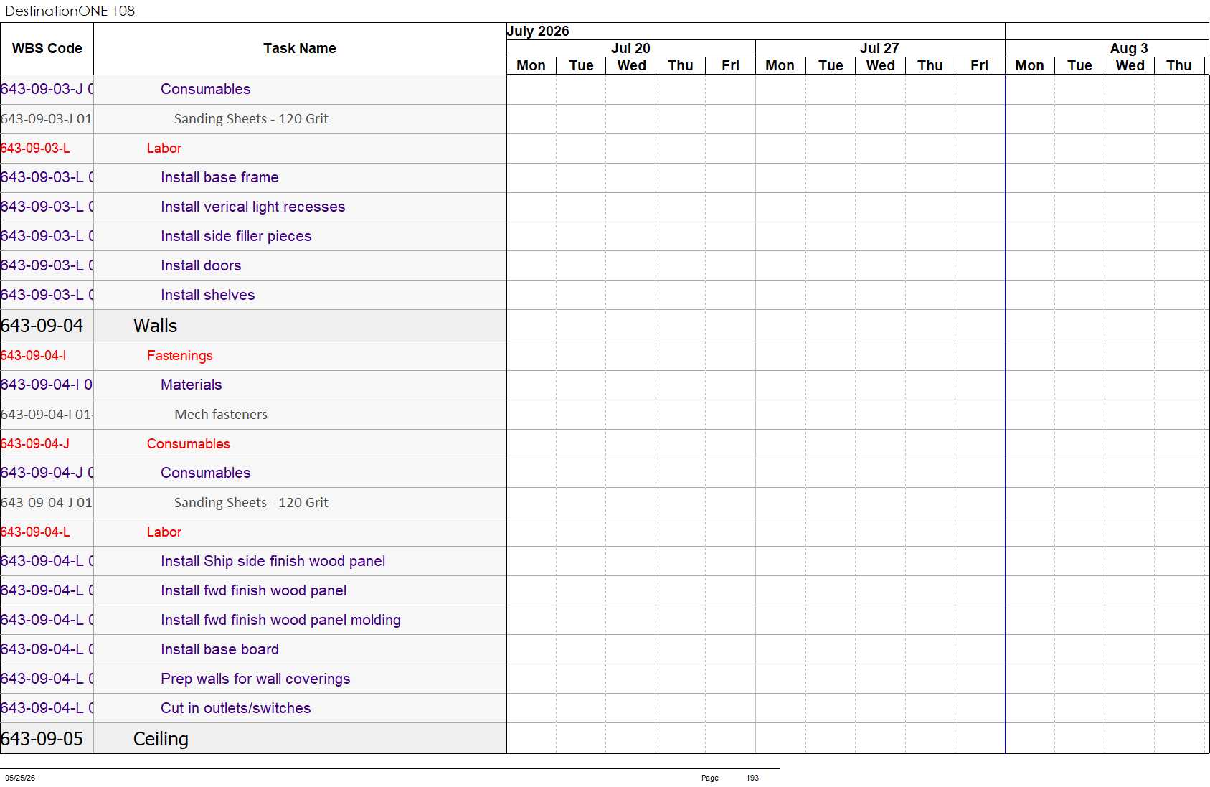Select the Install shelves task
The image size is (1210, 787).
tap(207, 295)
